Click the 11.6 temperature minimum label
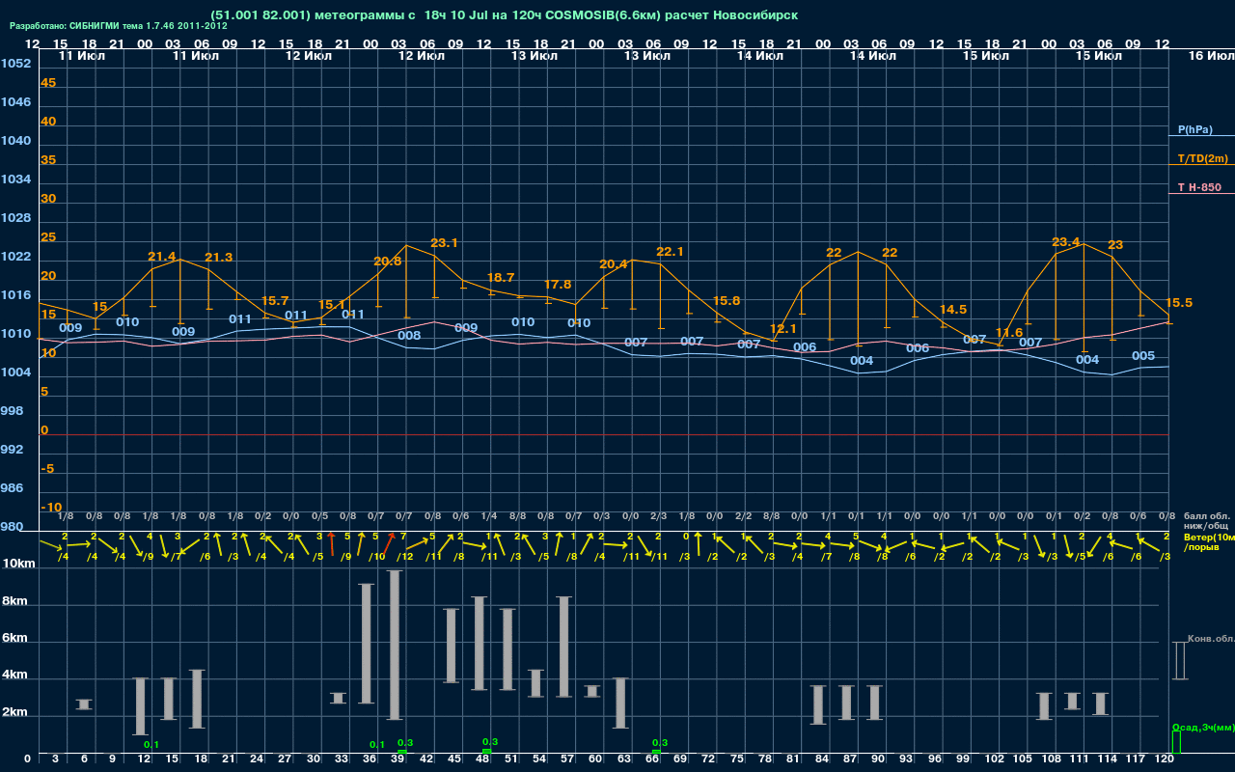The width and height of the screenshot is (1235, 772). (x=1008, y=333)
